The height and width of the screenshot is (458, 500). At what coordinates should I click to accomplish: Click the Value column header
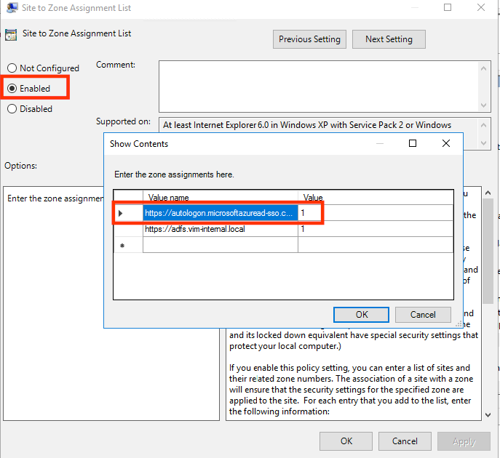[313, 197]
